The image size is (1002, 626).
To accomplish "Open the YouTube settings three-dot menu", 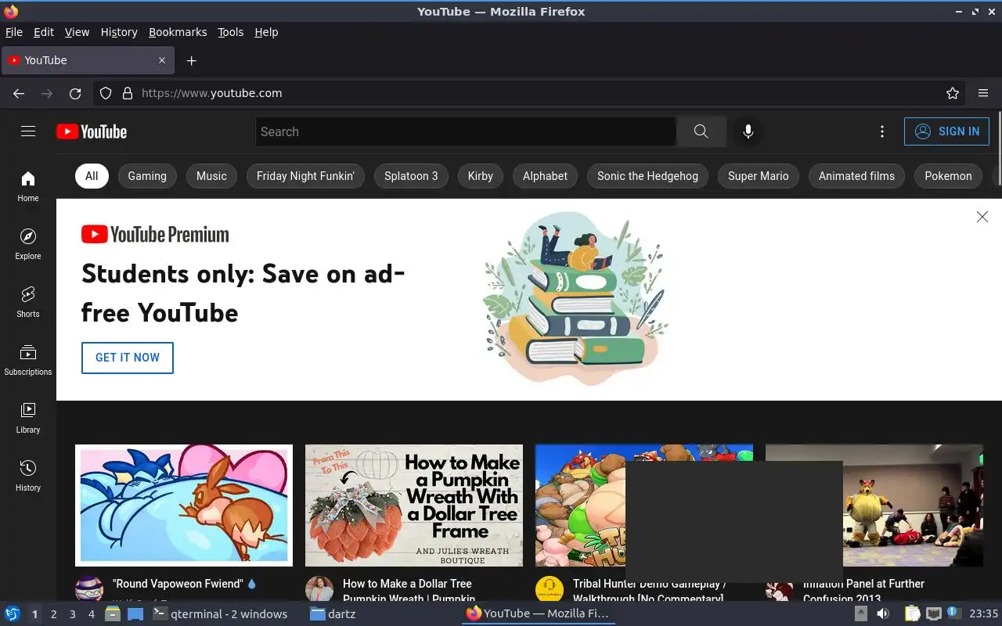I will [881, 131].
